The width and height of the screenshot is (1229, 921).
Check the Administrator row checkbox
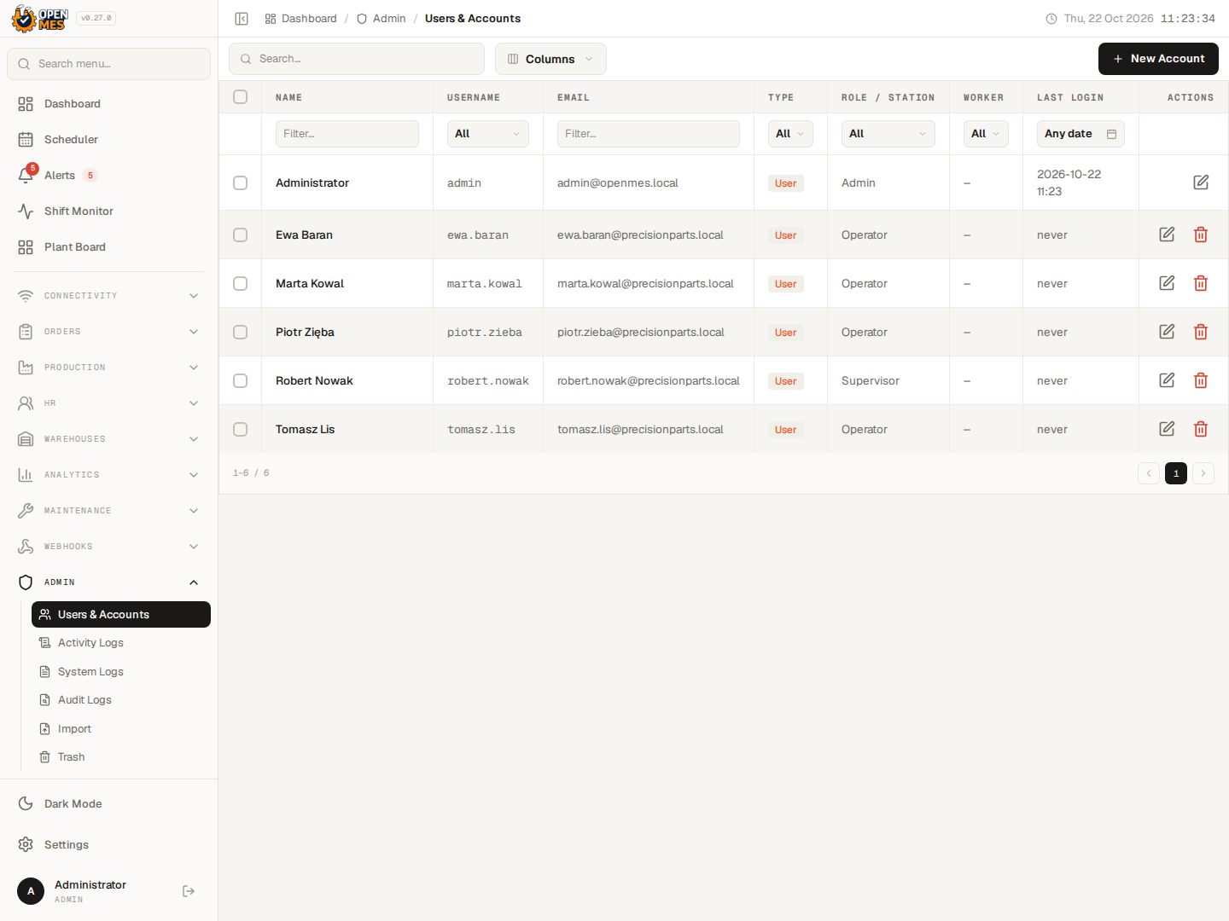[241, 182]
